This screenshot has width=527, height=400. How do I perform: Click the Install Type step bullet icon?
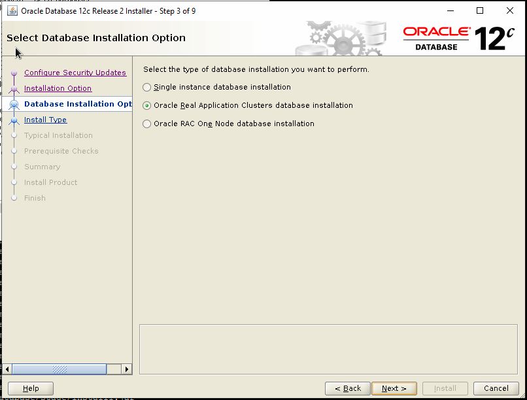point(14,120)
